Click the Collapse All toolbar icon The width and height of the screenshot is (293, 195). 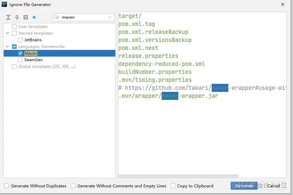click(x=17, y=17)
